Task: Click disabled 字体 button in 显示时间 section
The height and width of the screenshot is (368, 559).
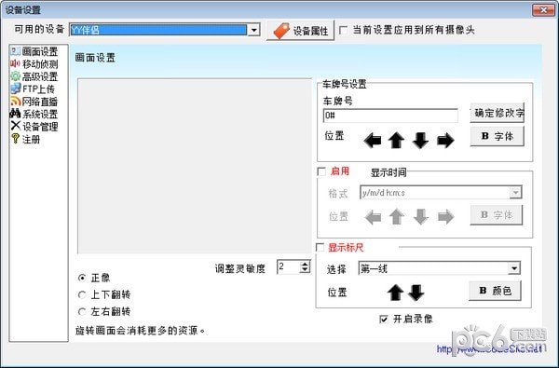Action: click(x=497, y=215)
